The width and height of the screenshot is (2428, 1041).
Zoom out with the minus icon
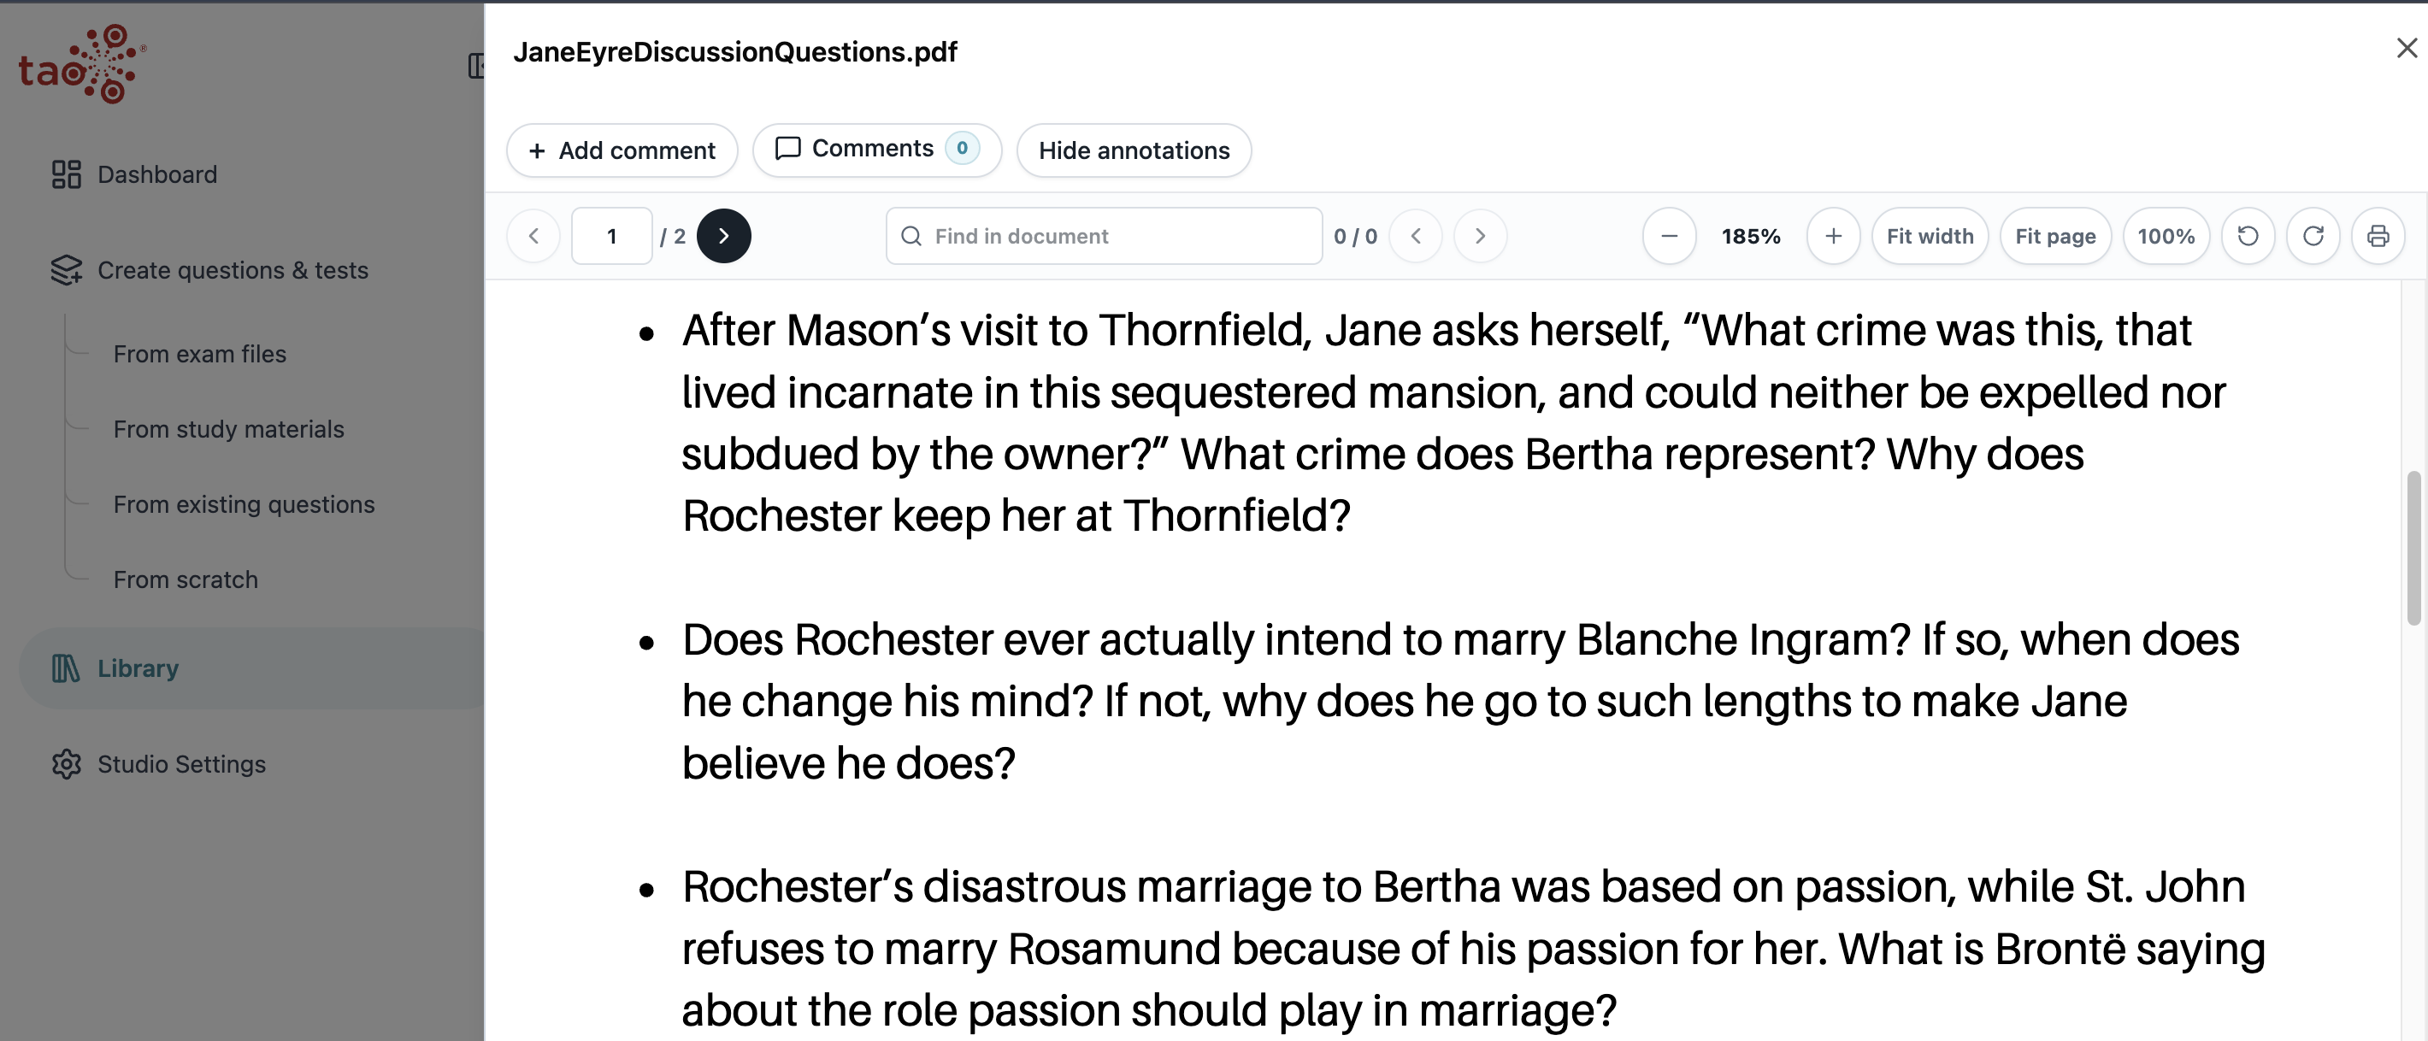click(1669, 236)
